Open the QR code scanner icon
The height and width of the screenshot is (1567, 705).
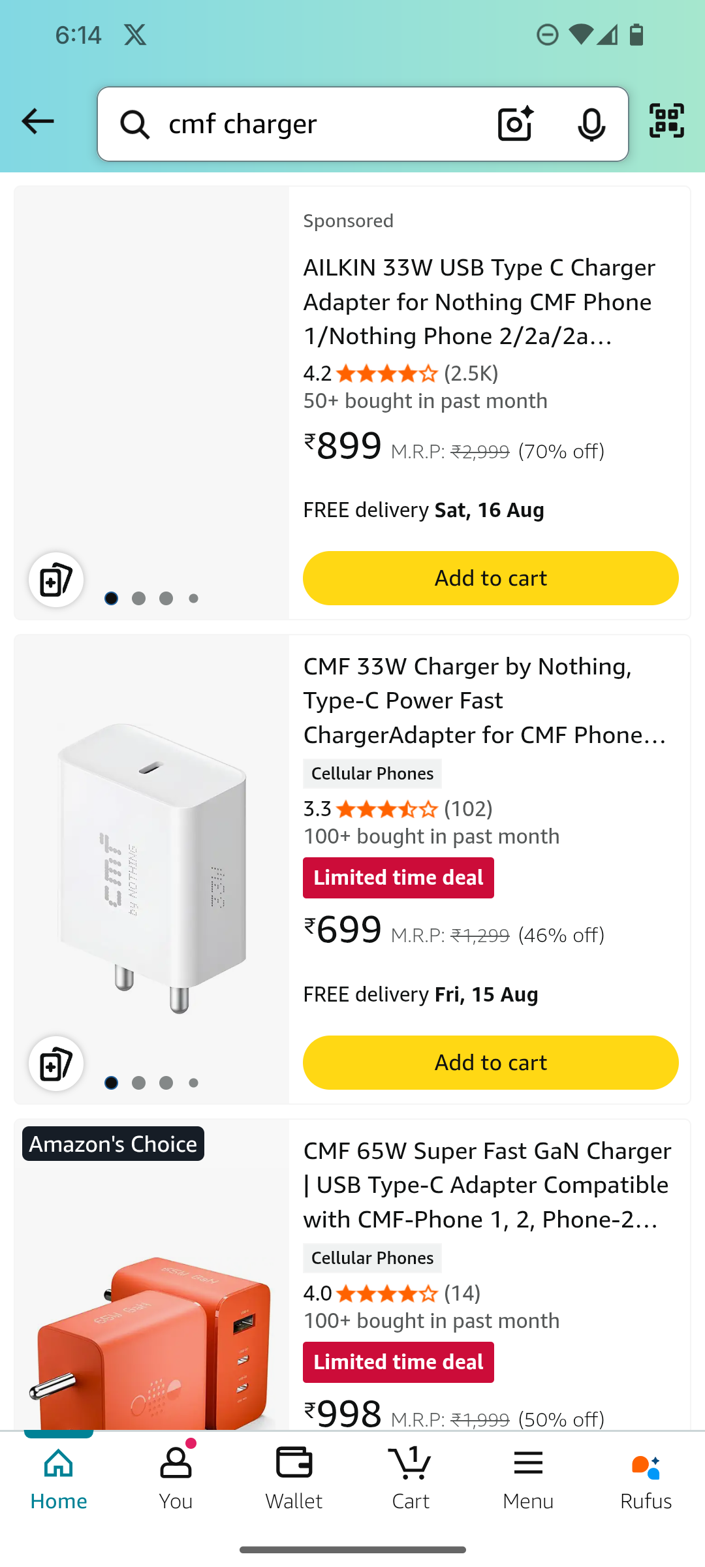666,121
